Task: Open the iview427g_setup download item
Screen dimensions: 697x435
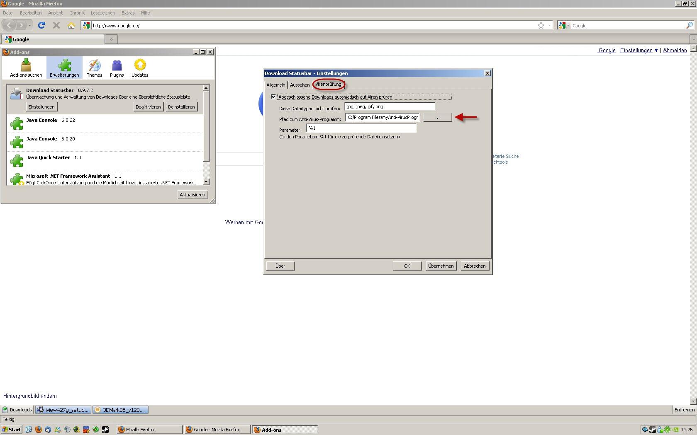Action: (63, 410)
